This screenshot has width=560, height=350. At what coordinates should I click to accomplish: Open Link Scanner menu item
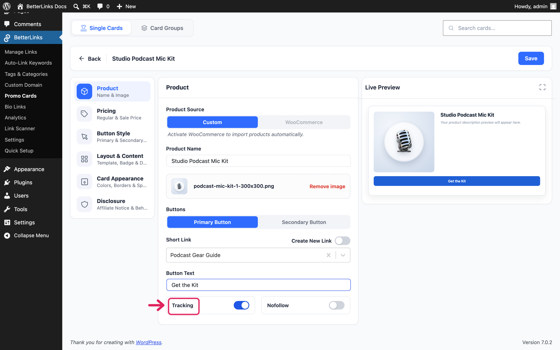(20, 129)
